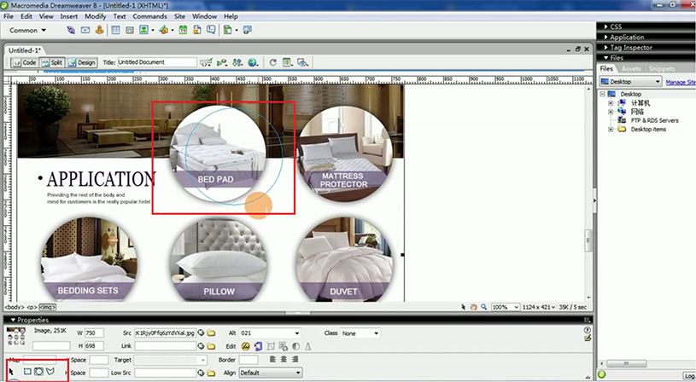Insert a hyperlink from the Common toolbar
Screen dimensions: 696x382
(x=72, y=30)
